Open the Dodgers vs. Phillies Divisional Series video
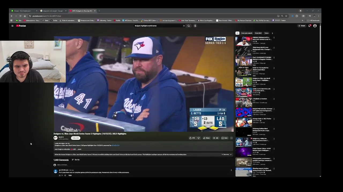This screenshot has height=192, width=343. point(244,142)
